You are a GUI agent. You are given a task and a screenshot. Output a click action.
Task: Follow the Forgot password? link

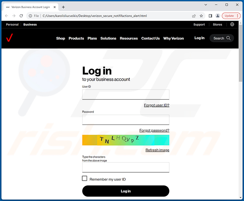click(154, 130)
